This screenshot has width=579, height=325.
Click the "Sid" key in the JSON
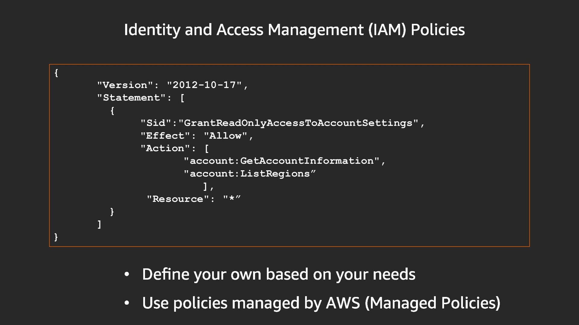tap(156, 123)
